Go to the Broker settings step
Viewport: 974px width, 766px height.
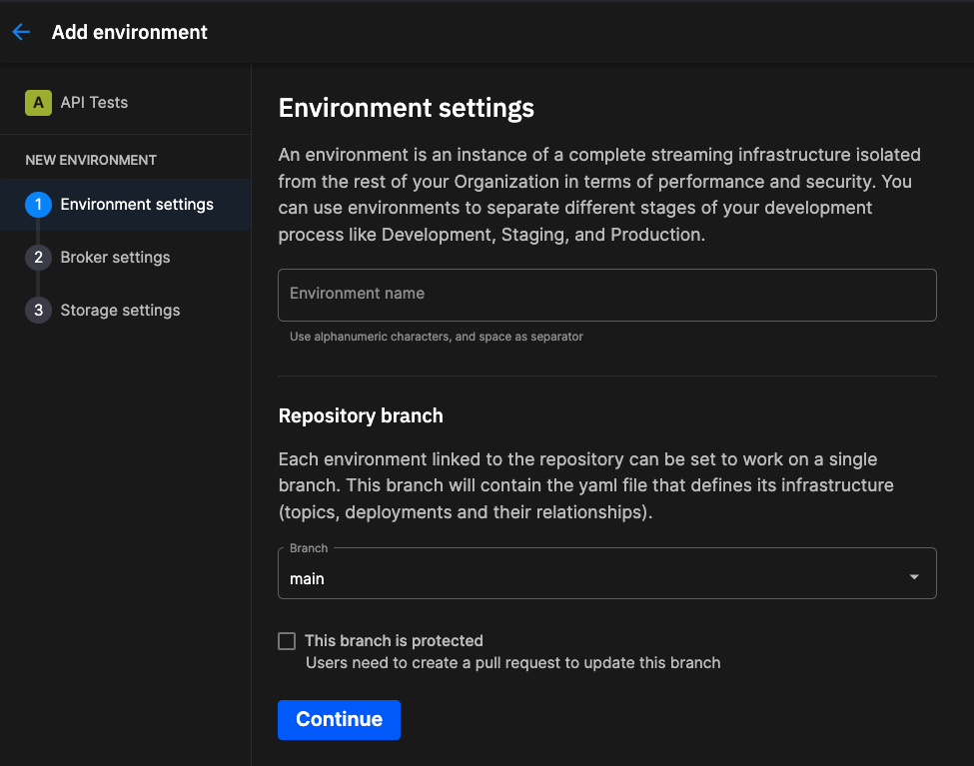(x=115, y=258)
